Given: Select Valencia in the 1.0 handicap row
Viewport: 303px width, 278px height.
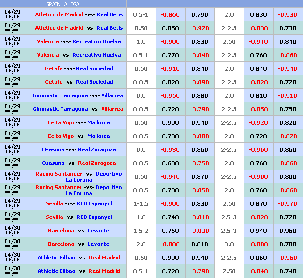Looking at the screenshot, I should pyautogui.click(x=48, y=41).
